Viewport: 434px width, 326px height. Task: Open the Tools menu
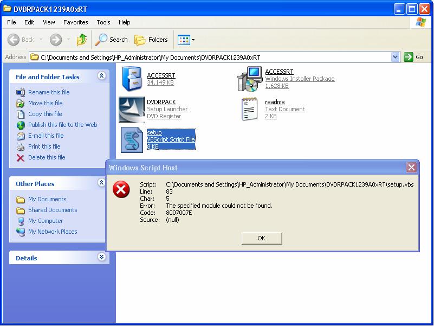pos(103,22)
